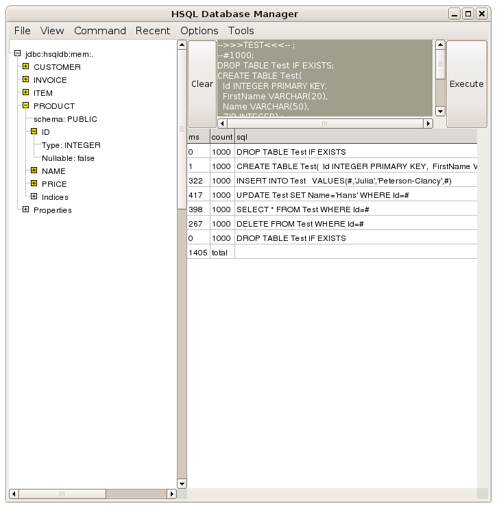Select the SELECT * FROM Test result row
The height and width of the screenshot is (508, 497).
point(332,209)
